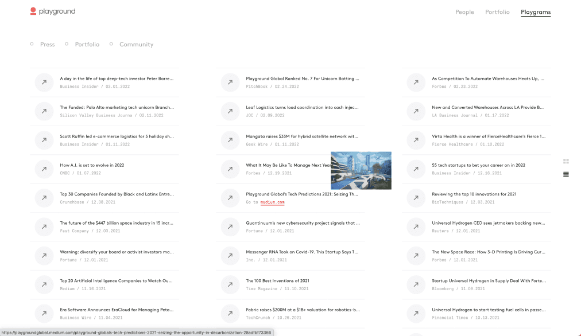Click arrow icon for $447 billion space article
This screenshot has height=336, width=581.
[x=44, y=226]
